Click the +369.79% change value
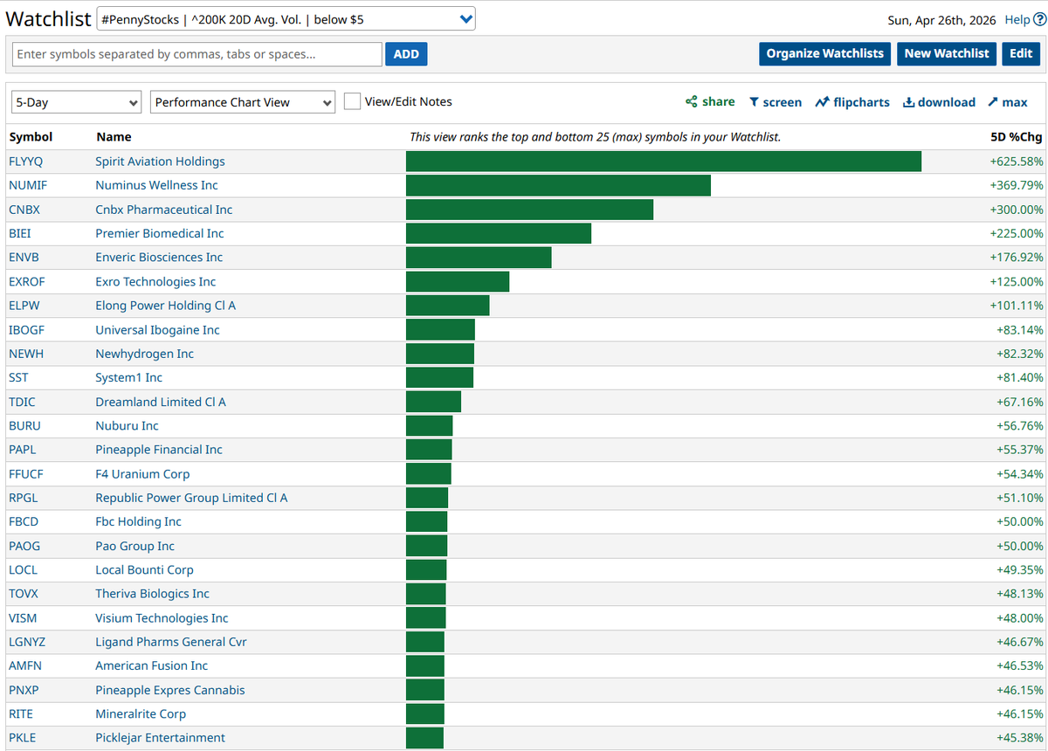1048x751 pixels. 1017,185
